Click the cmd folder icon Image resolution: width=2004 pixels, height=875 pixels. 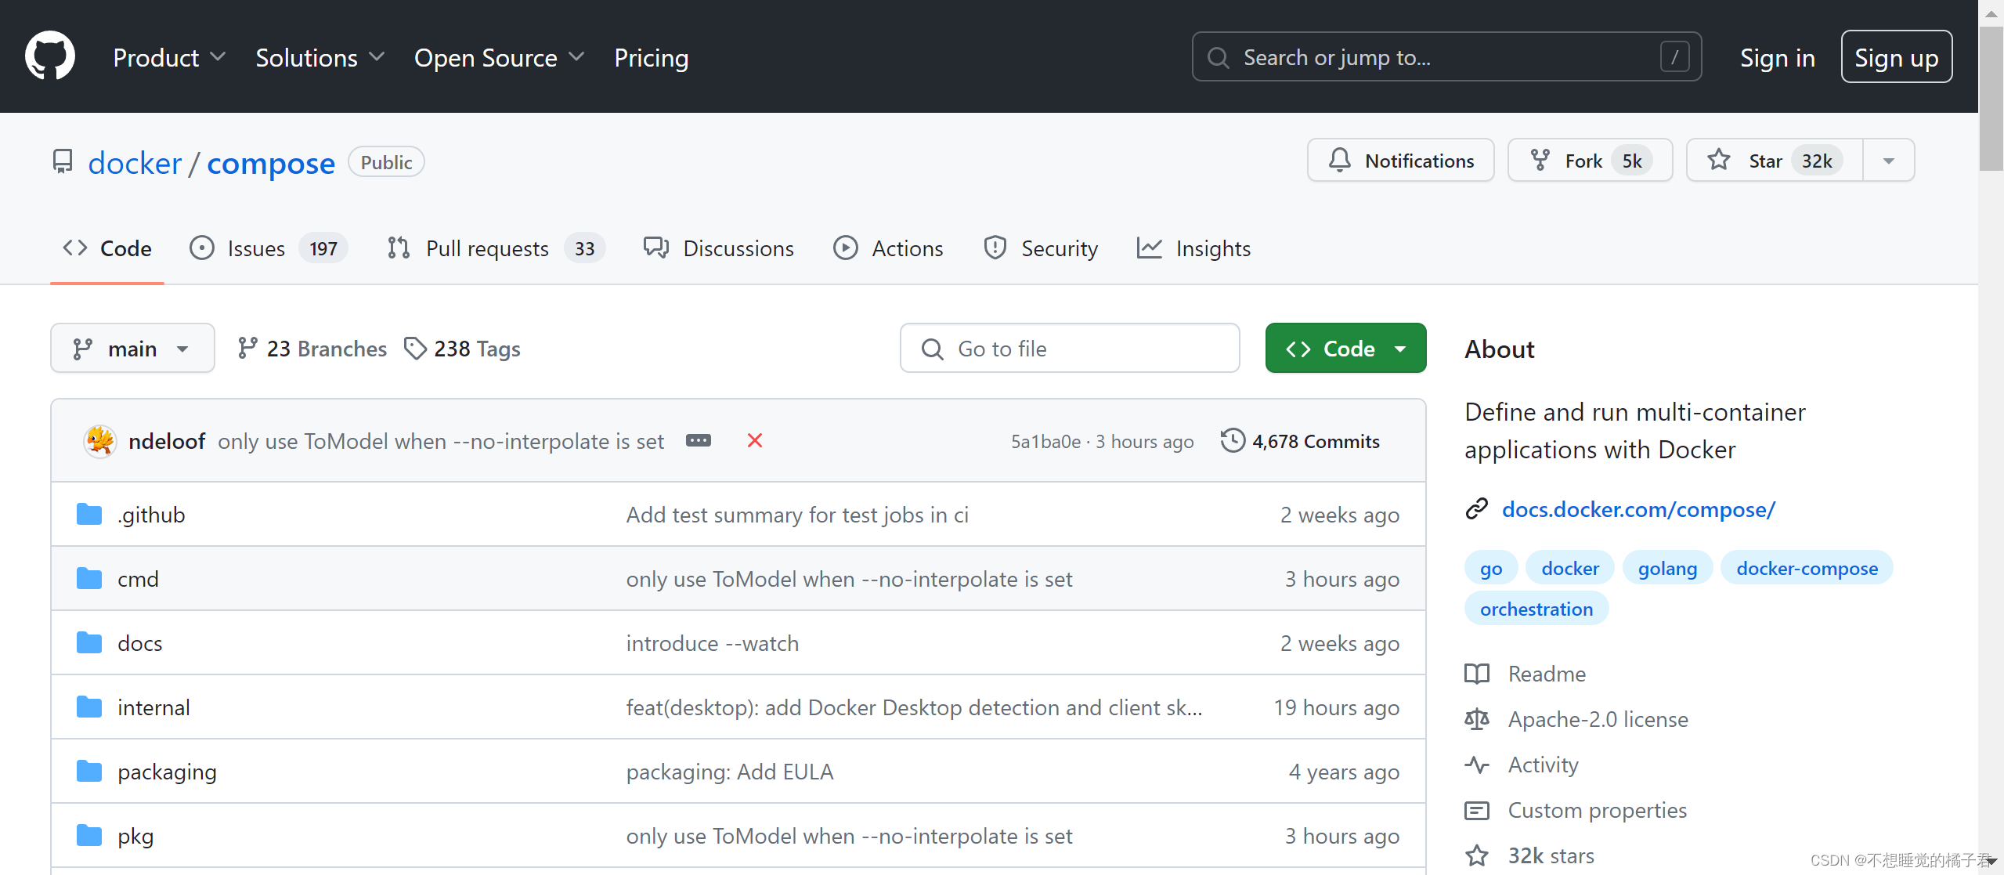point(89,579)
